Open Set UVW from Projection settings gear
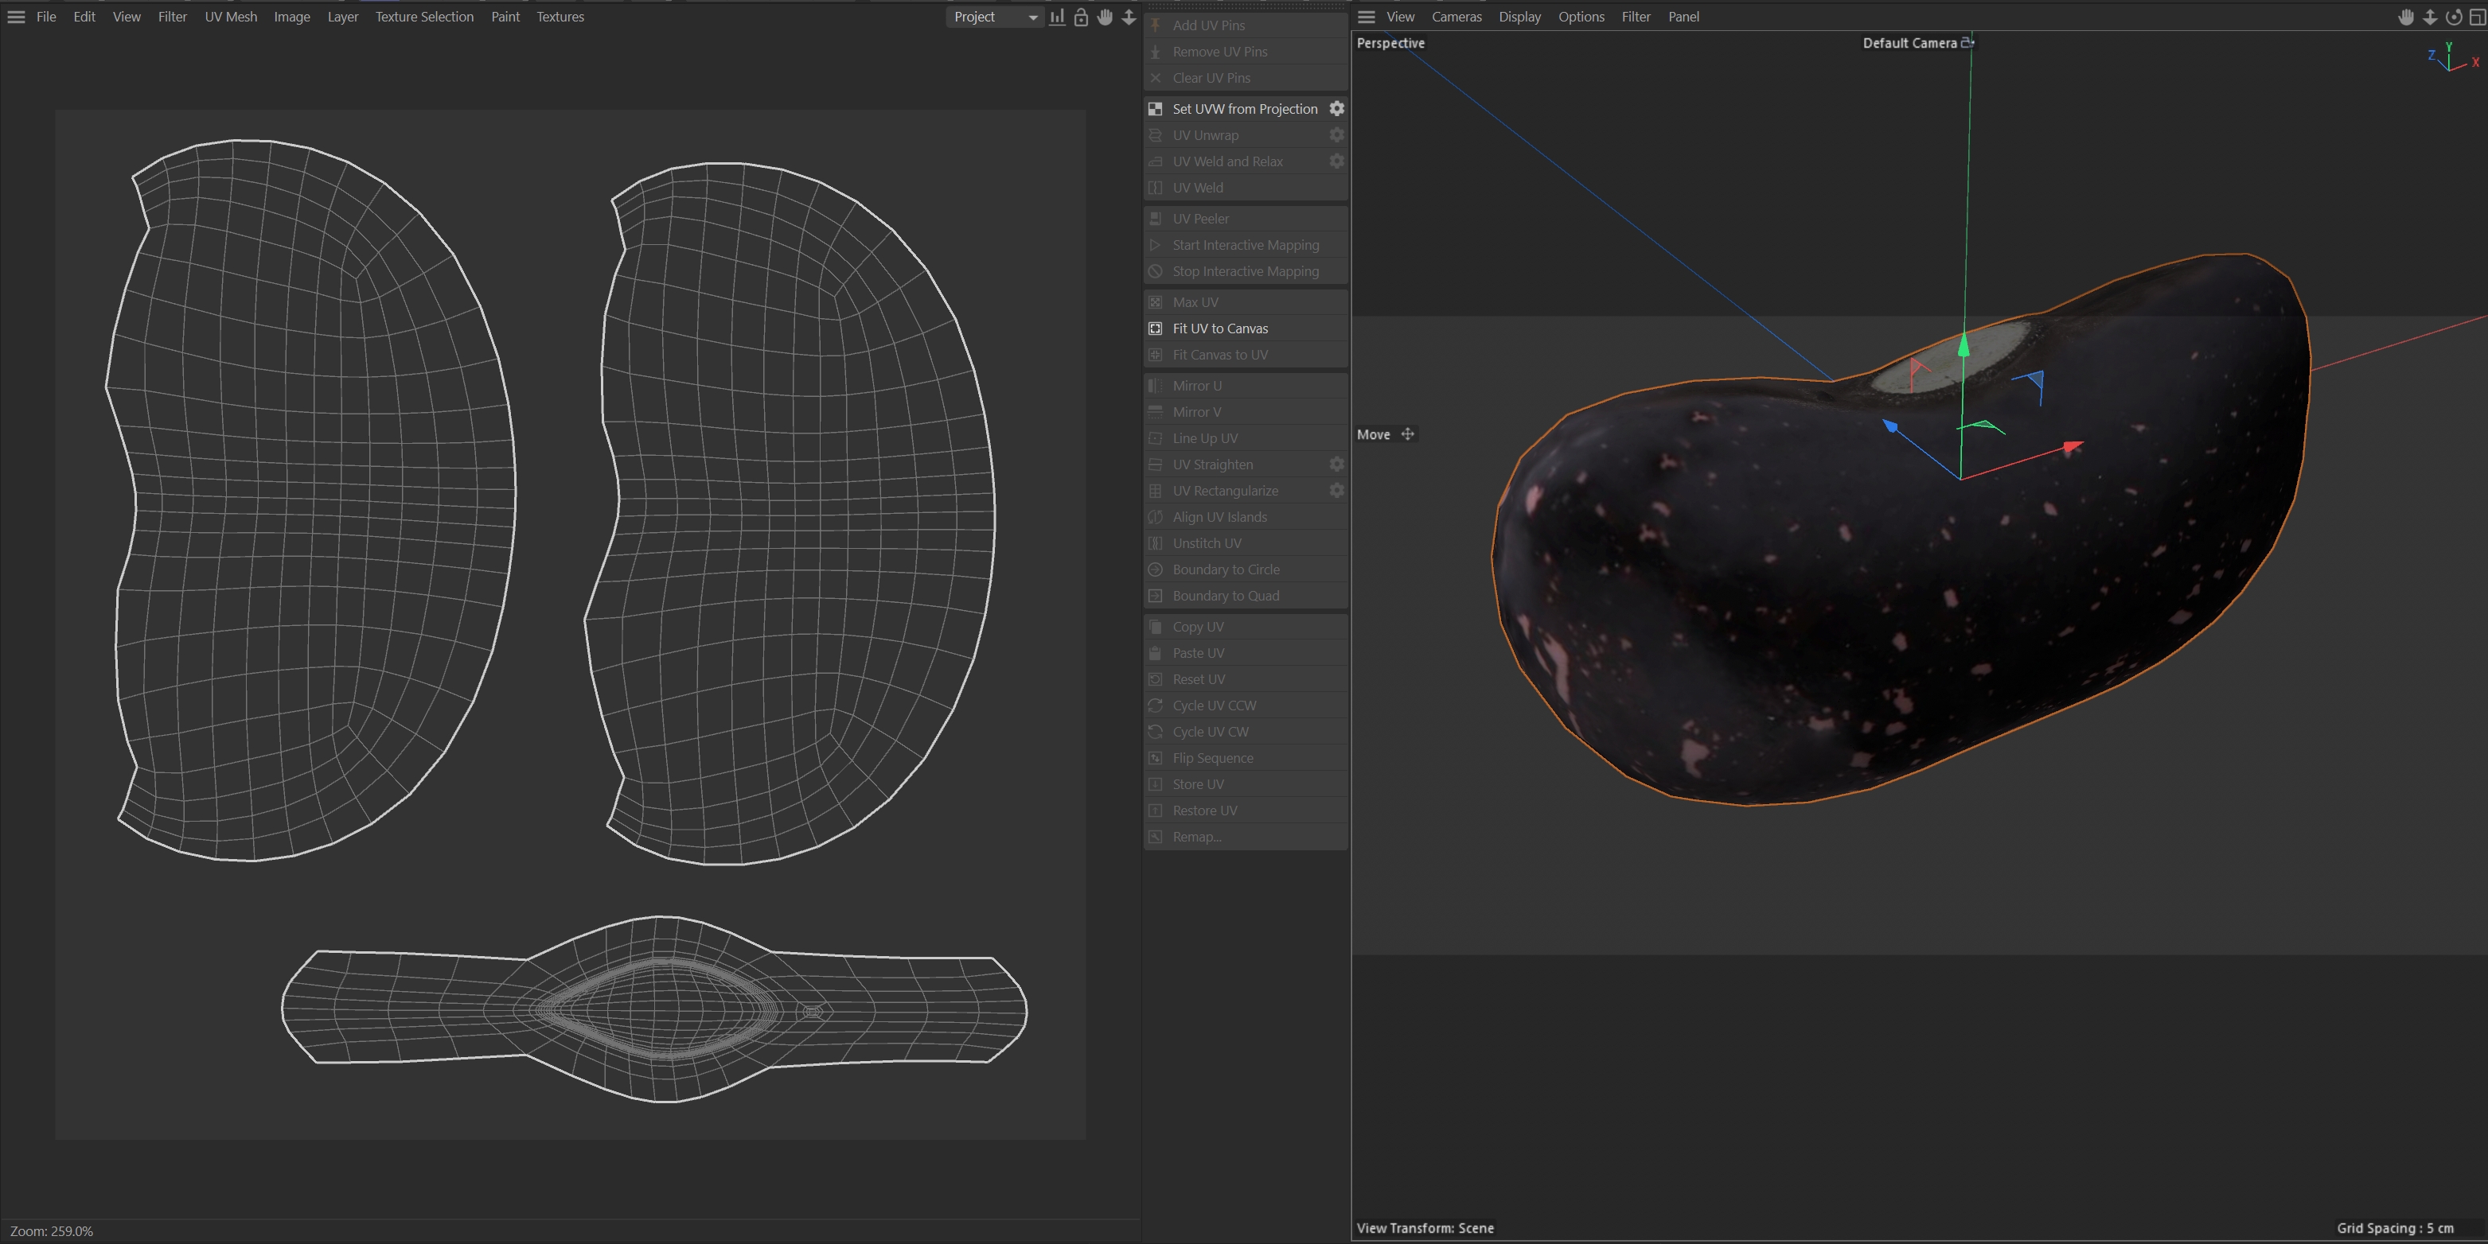This screenshot has height=1244, width=2488. coord(1336,109)
